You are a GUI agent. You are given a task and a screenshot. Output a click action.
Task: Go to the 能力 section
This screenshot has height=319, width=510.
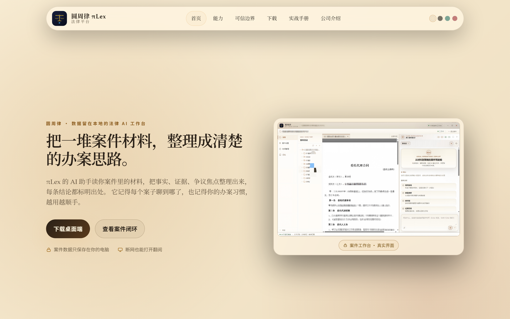pos(218,18)
